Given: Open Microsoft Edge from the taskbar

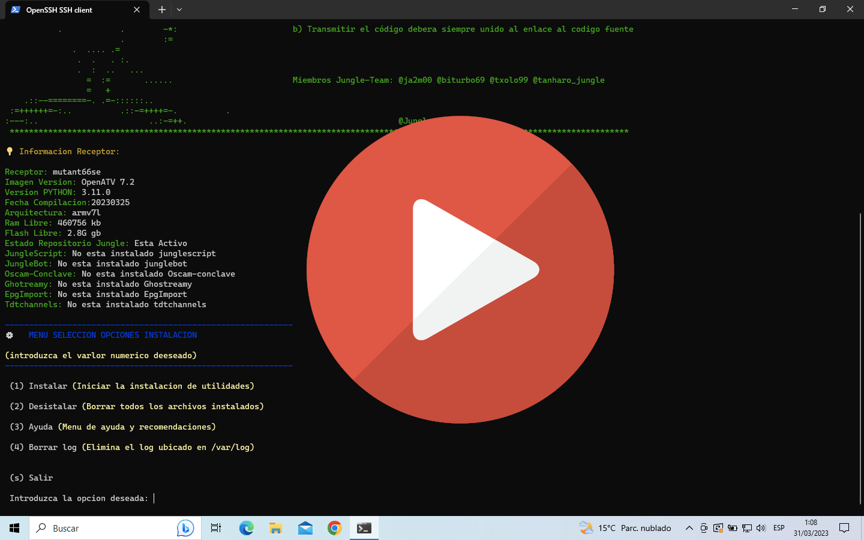Looking at the screenshot, I should (246, 528).
